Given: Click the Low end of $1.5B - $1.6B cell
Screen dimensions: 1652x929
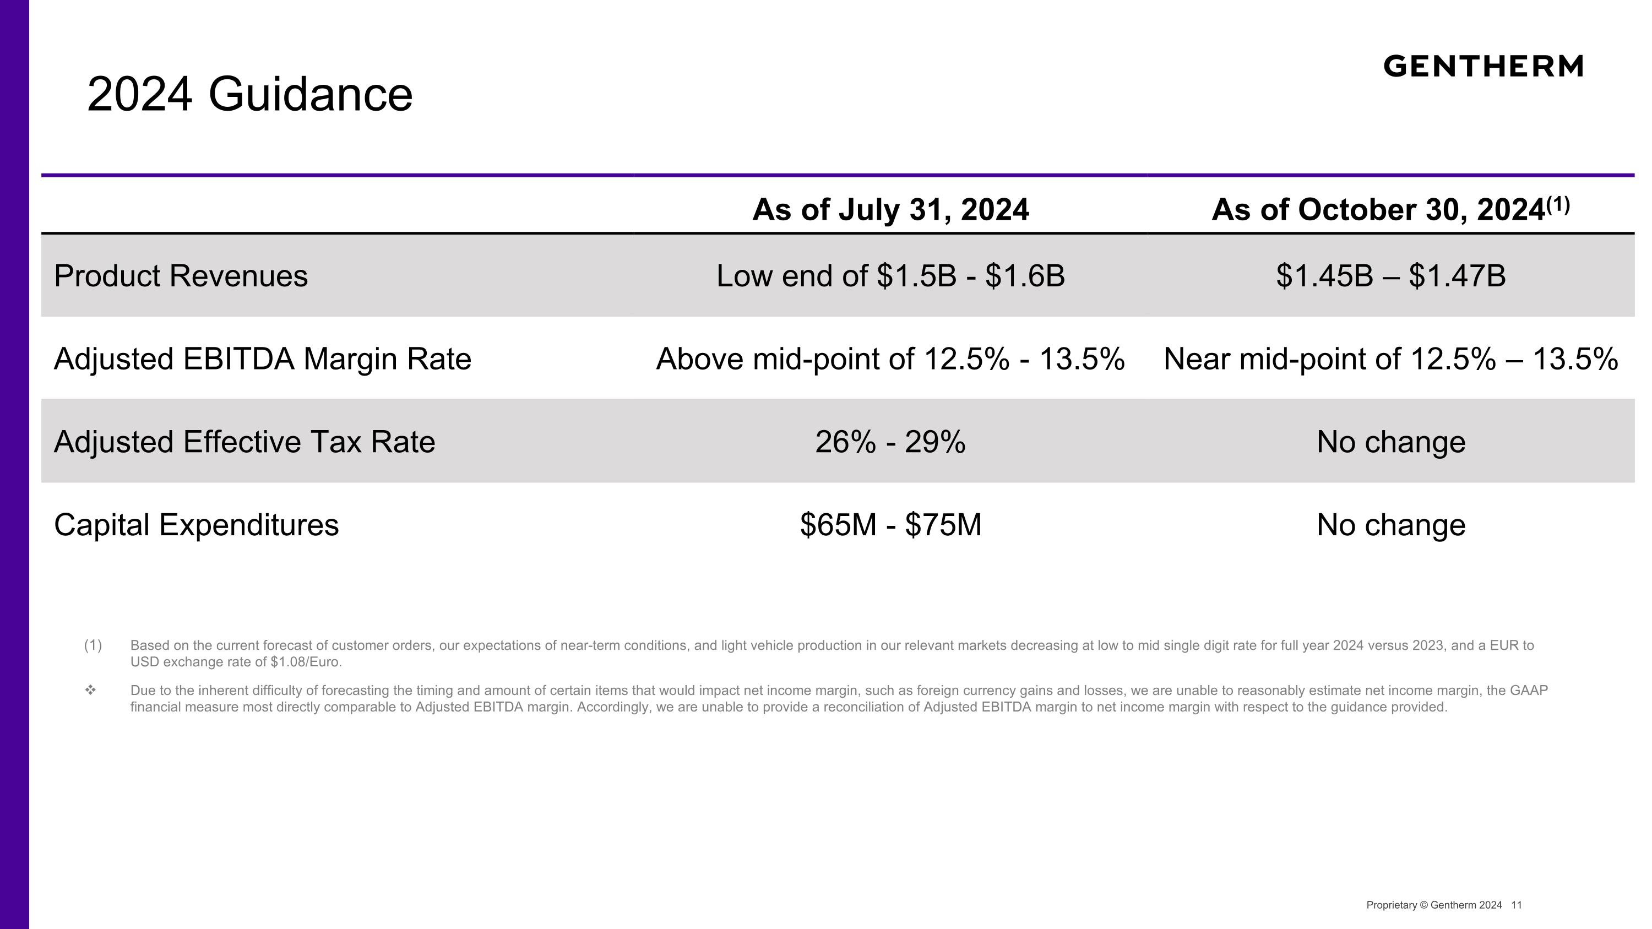Looking at the screenshot, I should [890, 276].
